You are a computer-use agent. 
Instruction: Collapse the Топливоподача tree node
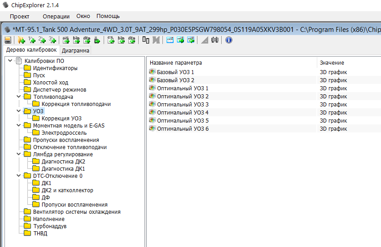coord(18,97)
